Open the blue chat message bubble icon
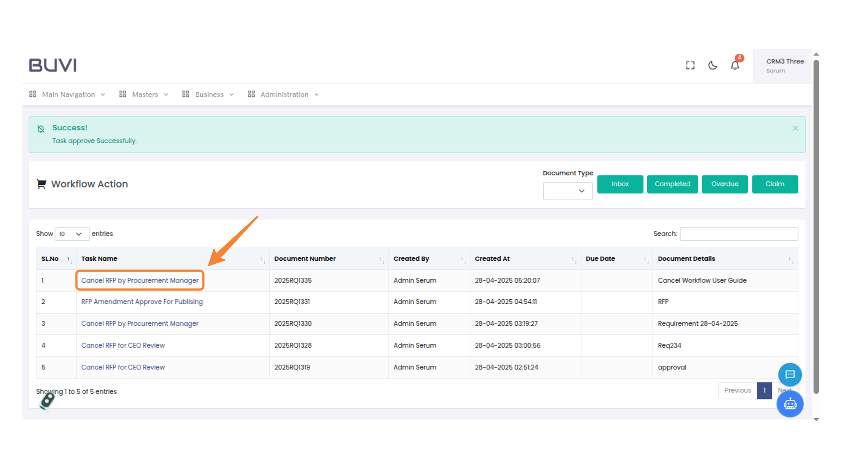Screen dimensions: 843x474 point(790,374)
